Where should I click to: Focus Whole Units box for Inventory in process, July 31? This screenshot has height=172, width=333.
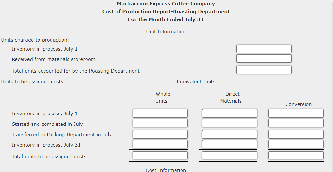[x=160, y=144]
